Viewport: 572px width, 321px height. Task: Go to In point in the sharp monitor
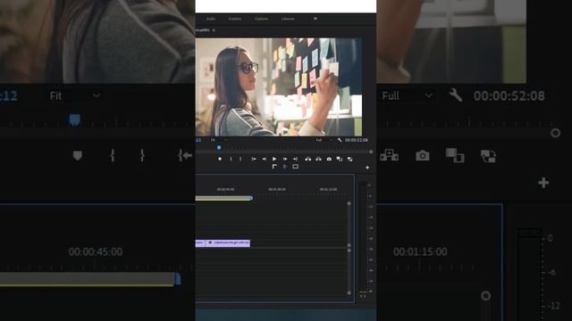click(254, 159)
